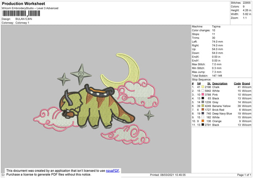Choose the Grey color swatch in row 5
The height and width of the screenshot is (178, 253).
click(203, 102)
